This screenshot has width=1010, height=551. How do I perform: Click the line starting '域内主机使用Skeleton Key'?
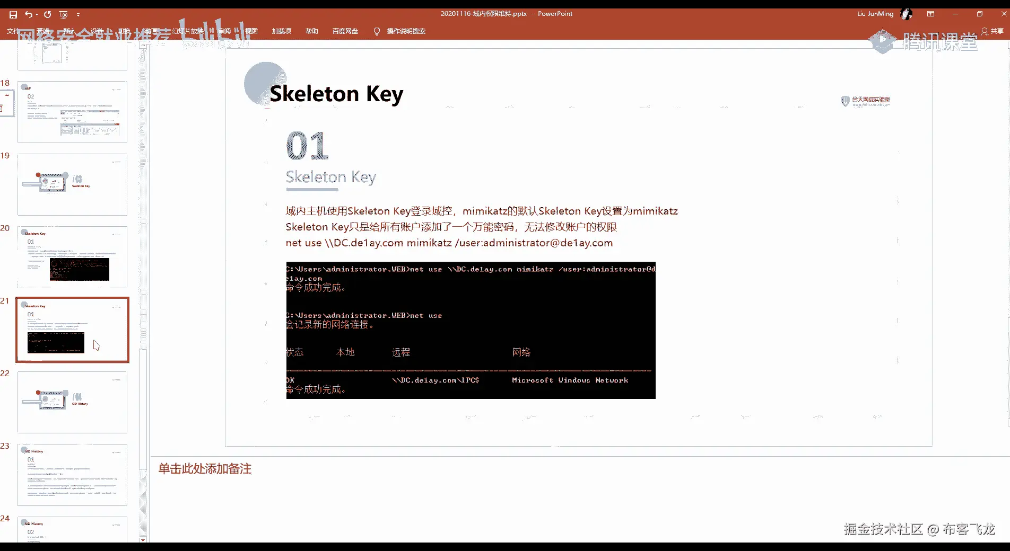coord(482,211)
